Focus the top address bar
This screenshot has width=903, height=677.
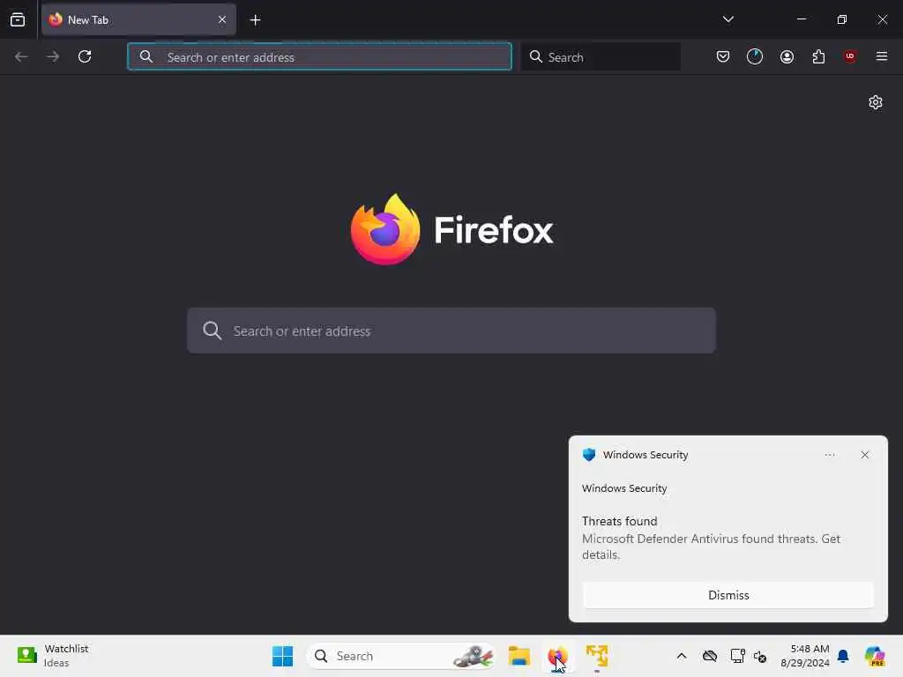(319, 57)
